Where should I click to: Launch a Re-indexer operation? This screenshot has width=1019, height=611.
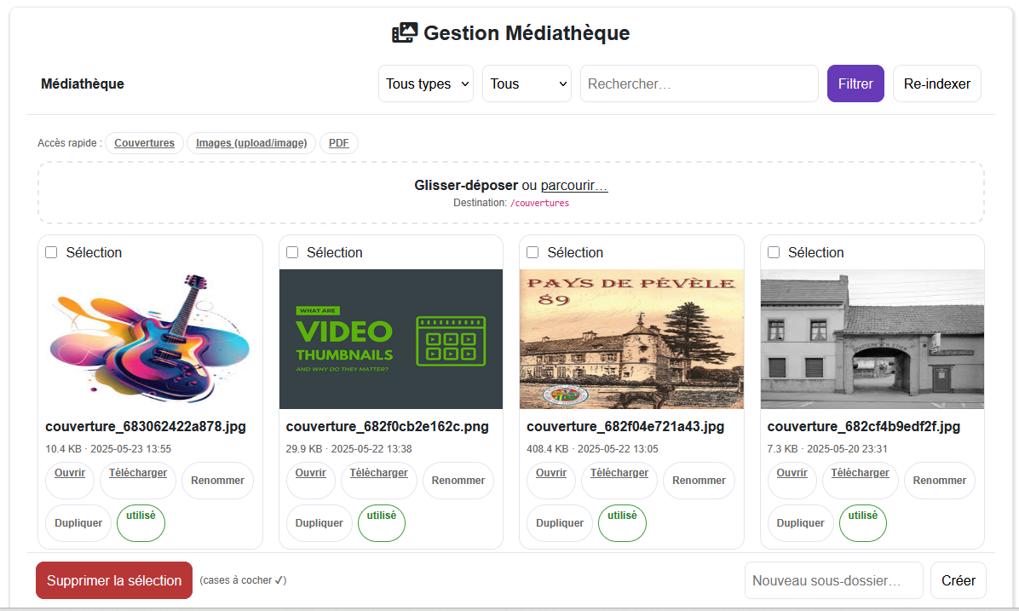pyautogui.click(x=936, y=84)
